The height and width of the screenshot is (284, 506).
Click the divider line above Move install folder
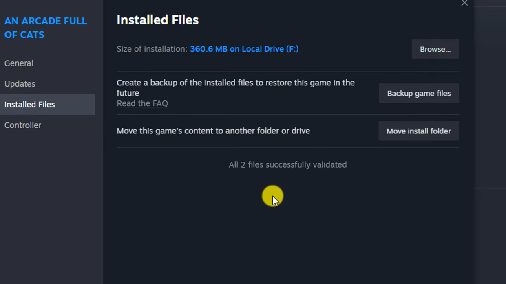287,115
